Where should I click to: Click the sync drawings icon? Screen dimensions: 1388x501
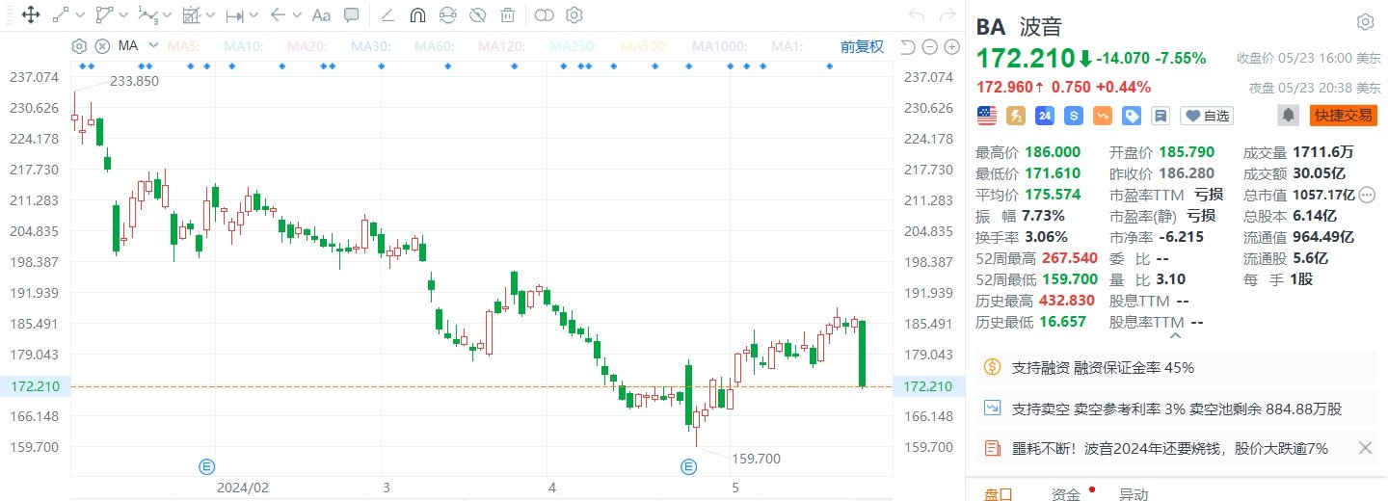(x=447, y=15)
